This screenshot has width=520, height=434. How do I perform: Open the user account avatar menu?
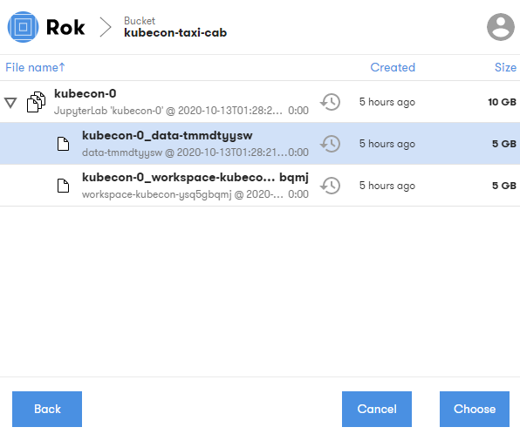pyautogui.click(x=501, y=27)
